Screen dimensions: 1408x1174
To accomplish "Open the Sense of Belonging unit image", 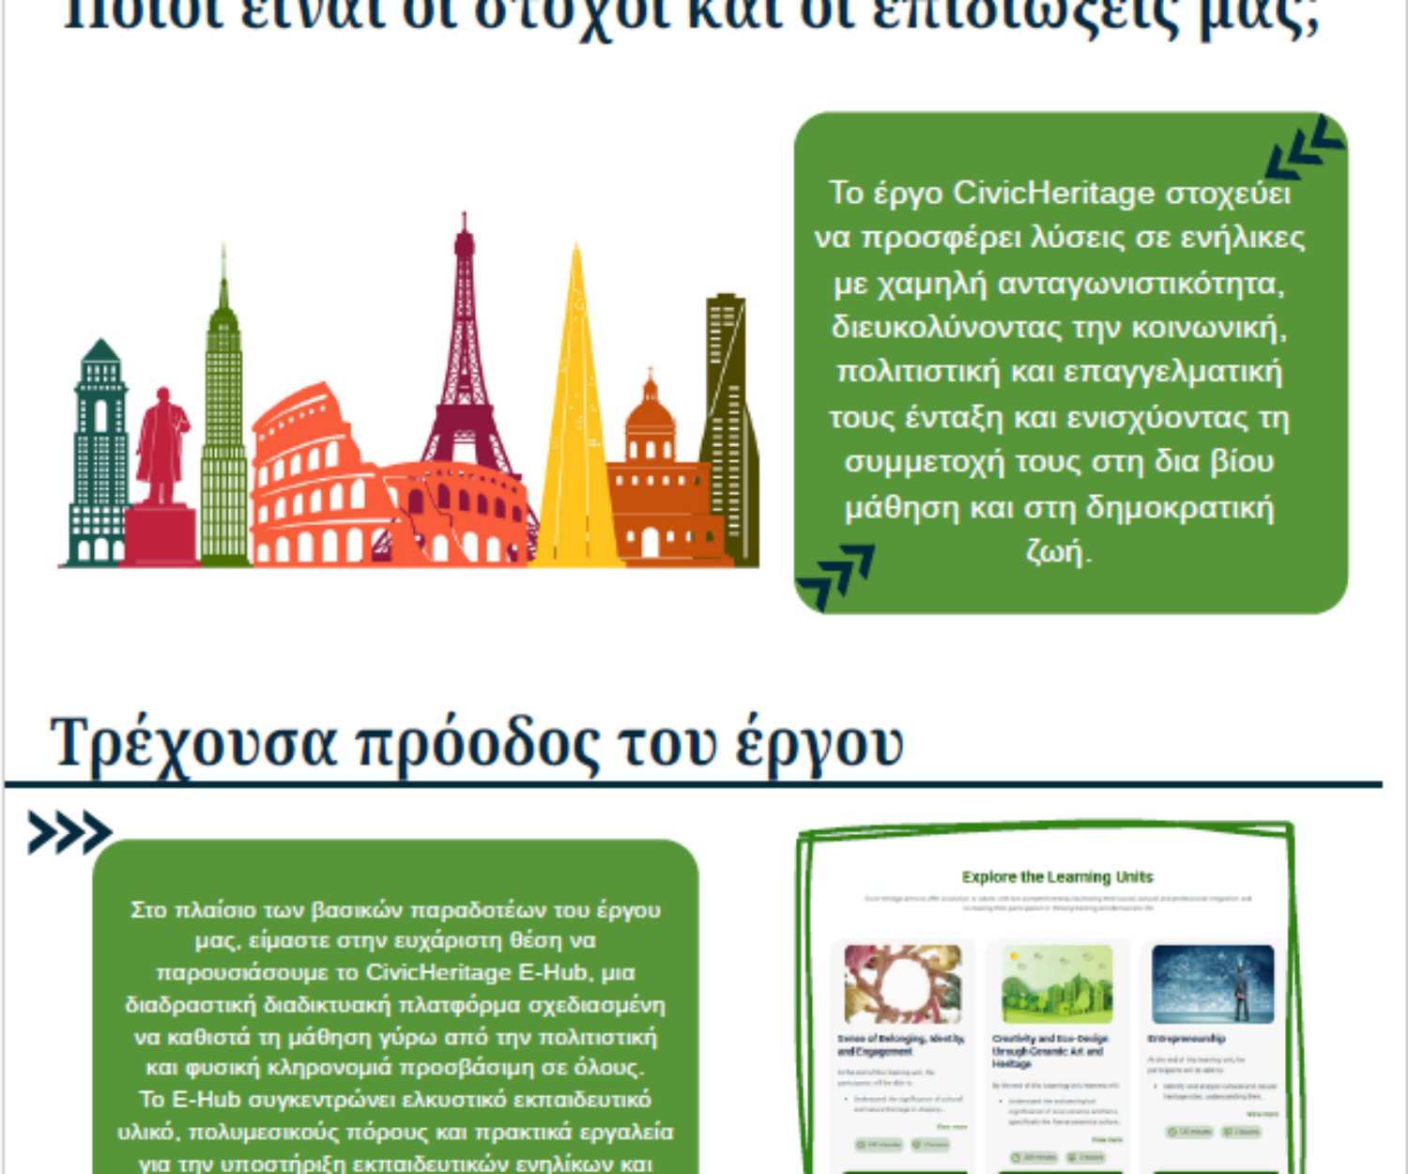I will click(903, 983).
